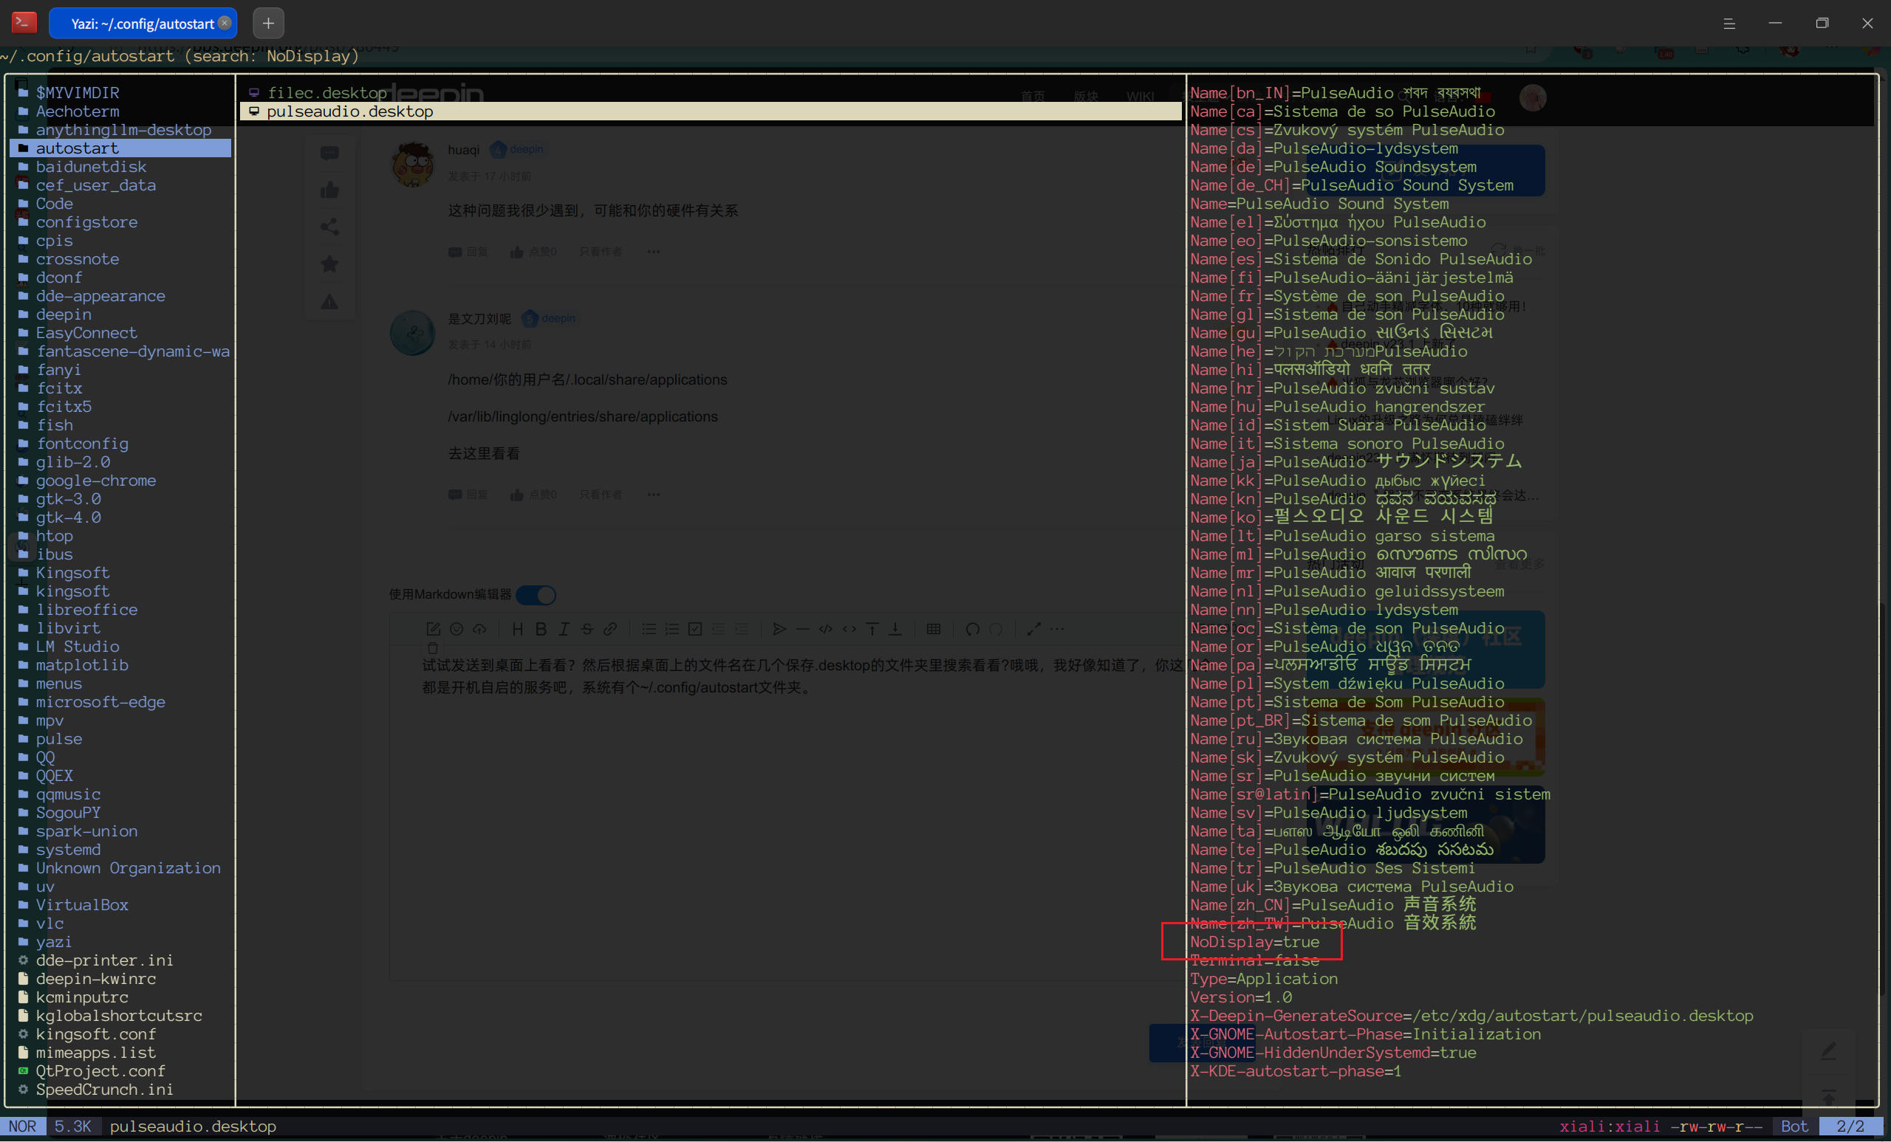This screenshot has width=1891, height=1142.
Task: Select the SogouPY folder
Action: pos(120,812)
